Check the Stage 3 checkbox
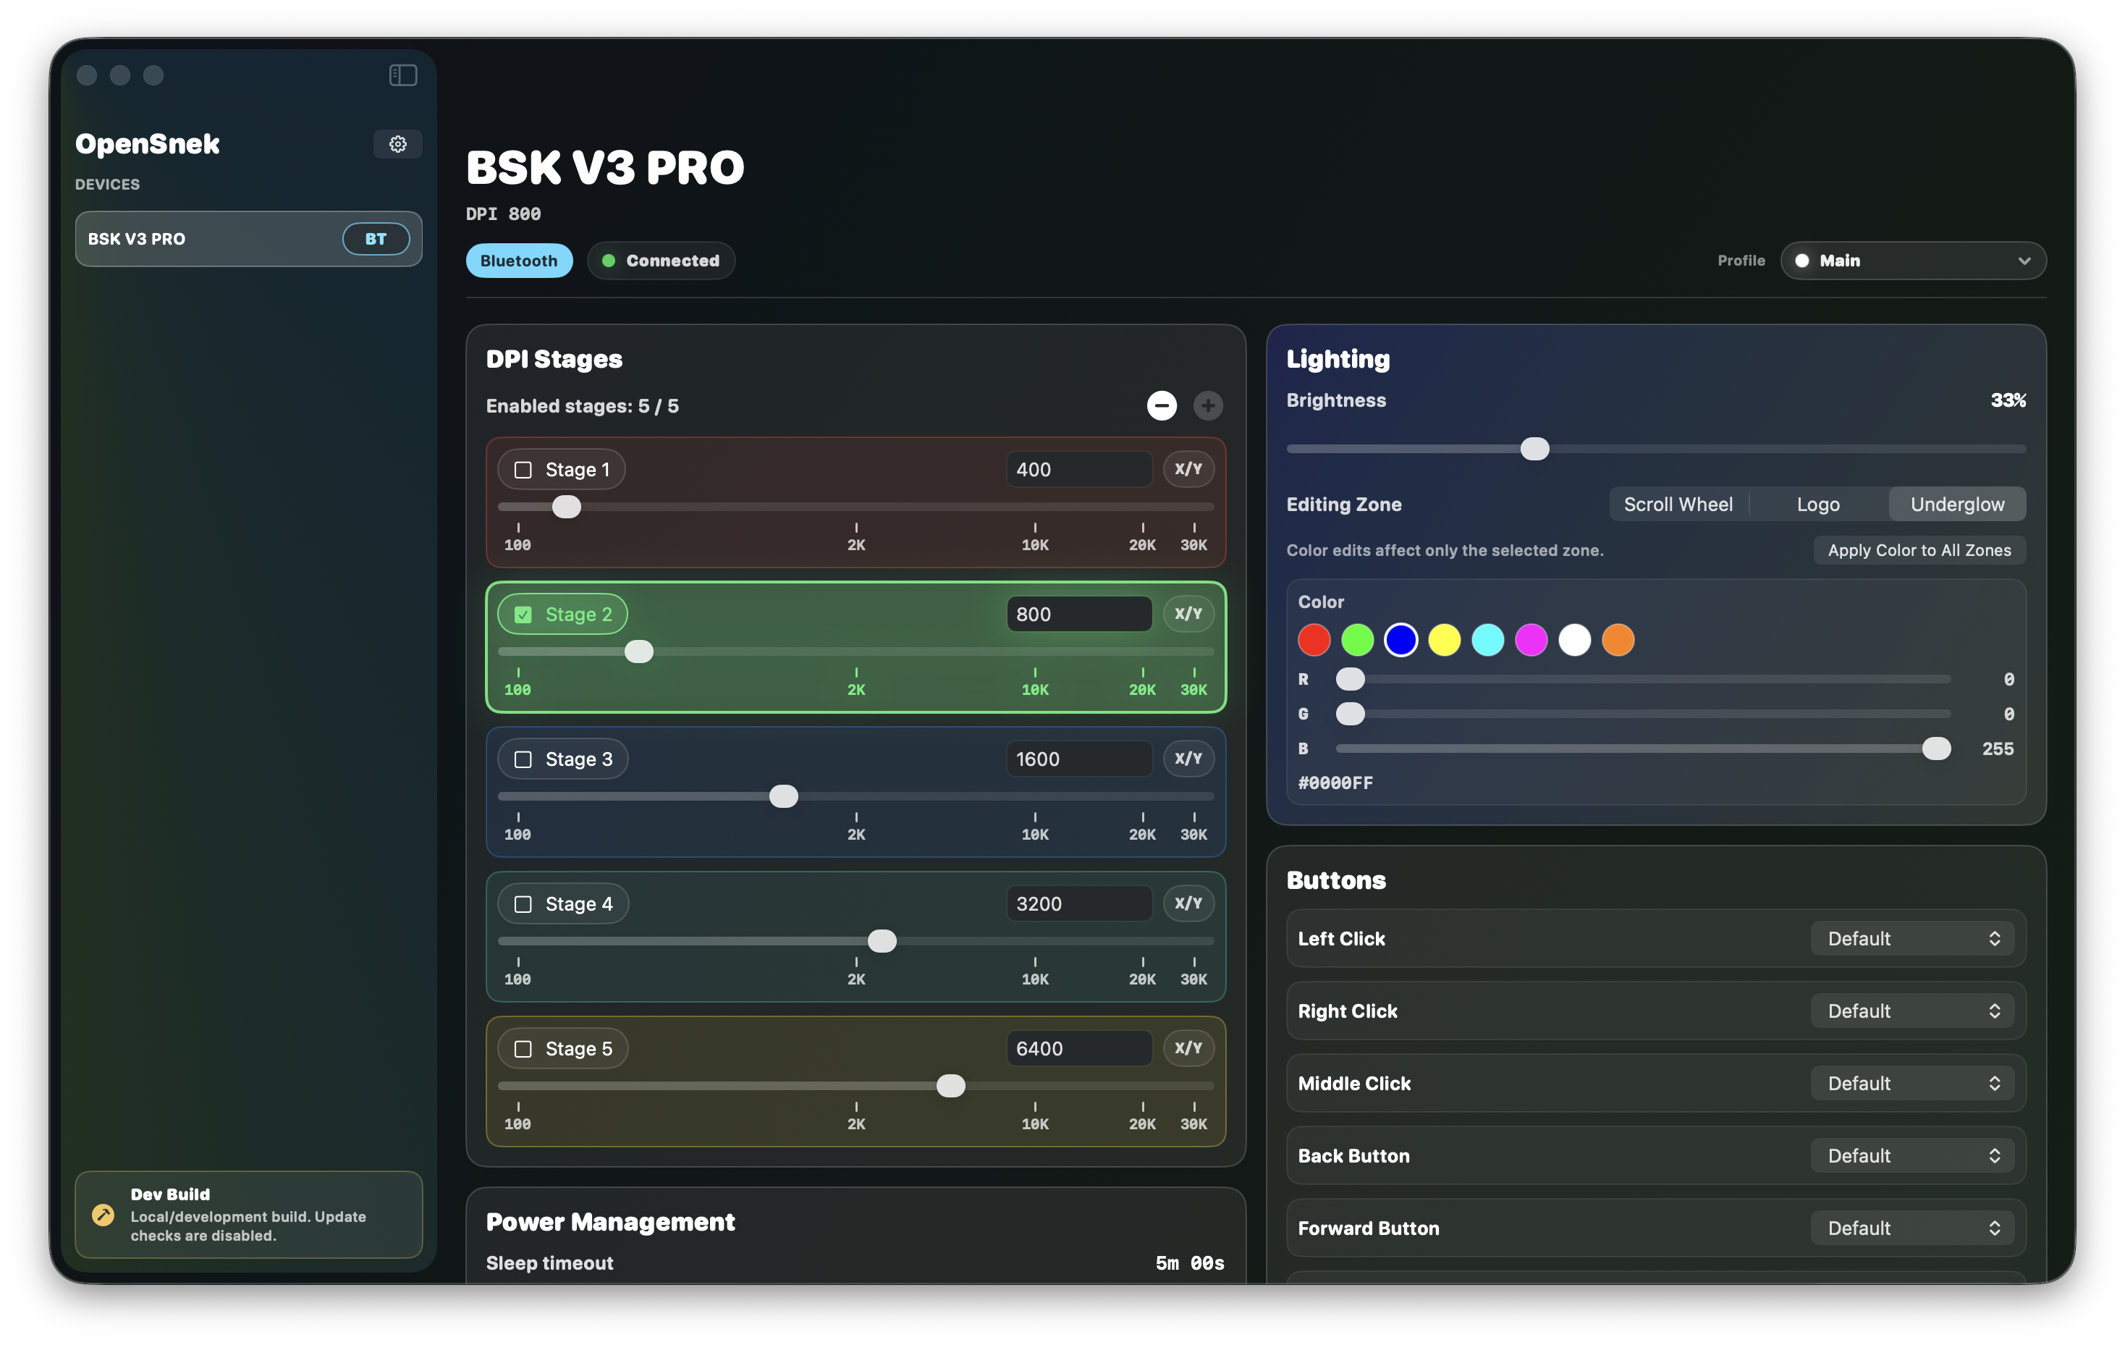The image size is (2125, 1345). (x=523, y=759)
